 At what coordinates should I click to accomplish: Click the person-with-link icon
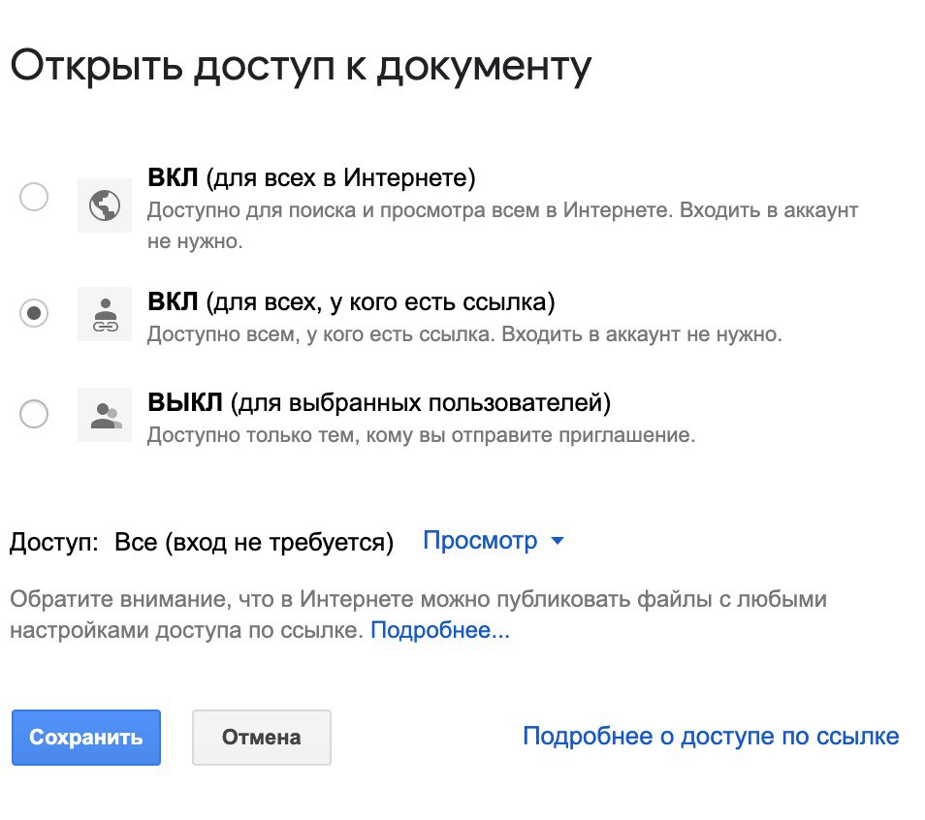[x=104, y=314]
